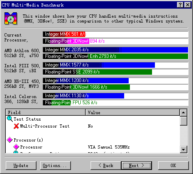Click the PIII Integer MMX 1577 it/s bar
The width and height of the screenshot is (193, 174).
[x=116, y=65]
